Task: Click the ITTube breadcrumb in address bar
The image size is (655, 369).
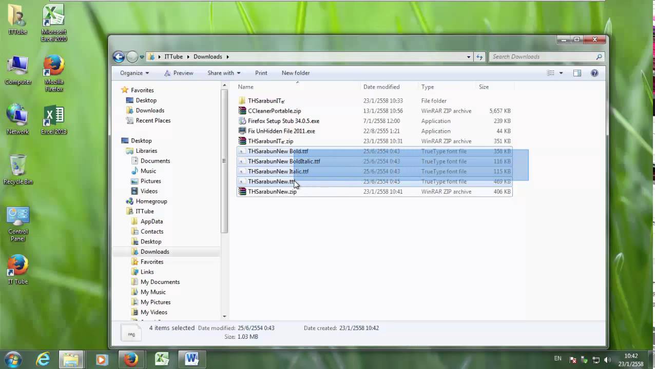Action: (x=174, y=57)
